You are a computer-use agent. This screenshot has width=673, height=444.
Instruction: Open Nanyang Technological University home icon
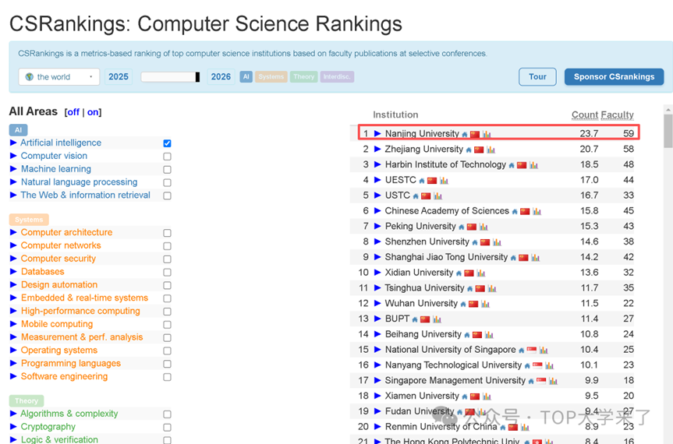(527, 365)
